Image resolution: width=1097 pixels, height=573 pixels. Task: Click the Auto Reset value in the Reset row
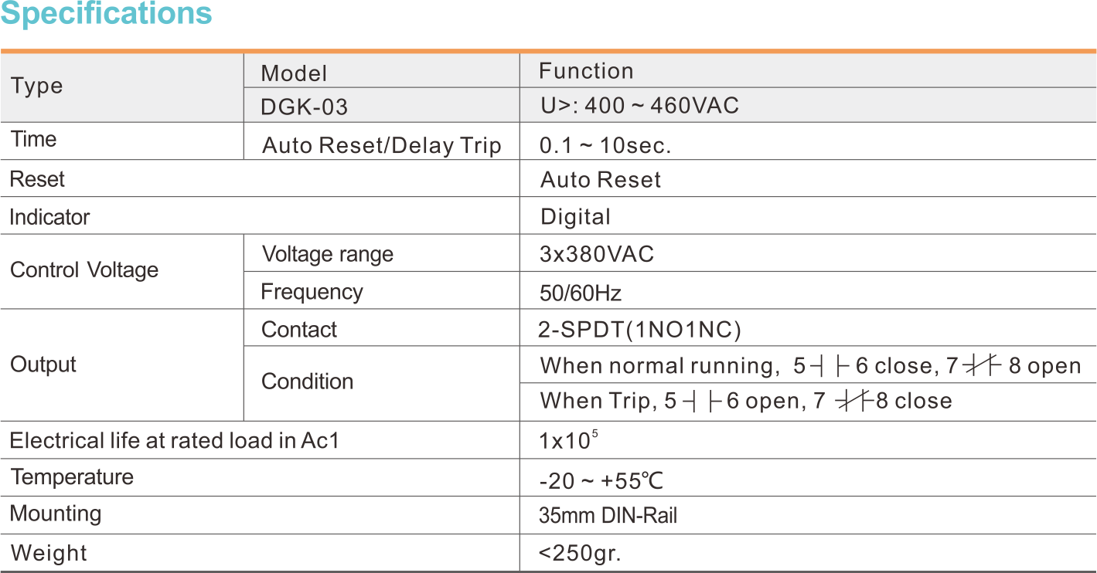tap(600, 181)
